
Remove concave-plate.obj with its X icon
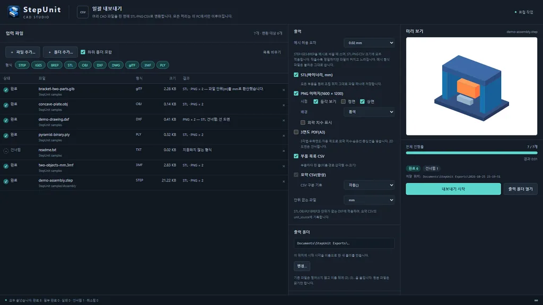click(284, 105)
